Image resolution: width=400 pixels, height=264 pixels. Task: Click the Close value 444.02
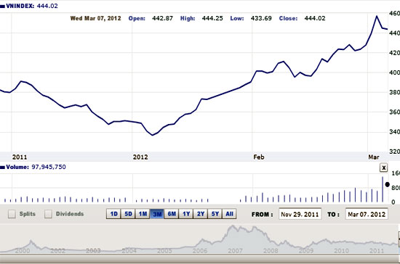tap(315, 18)
